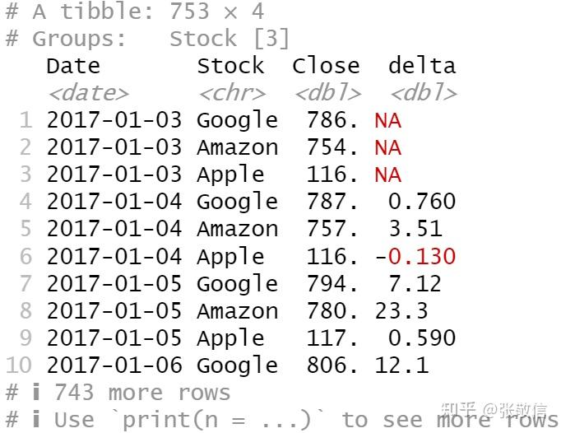
Task: Click the info icon beside 743 more rows
Action: coord(36,392)
